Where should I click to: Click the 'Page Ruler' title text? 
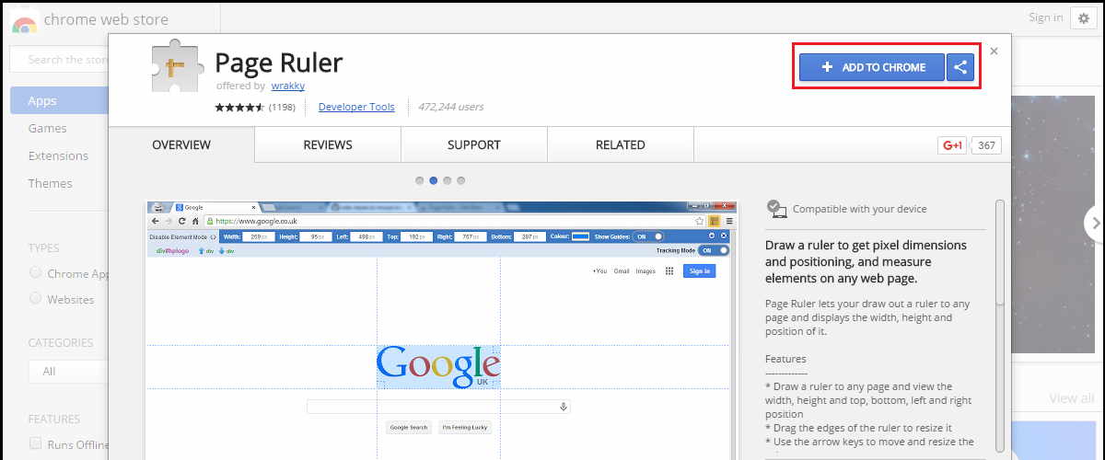(278, 62)
